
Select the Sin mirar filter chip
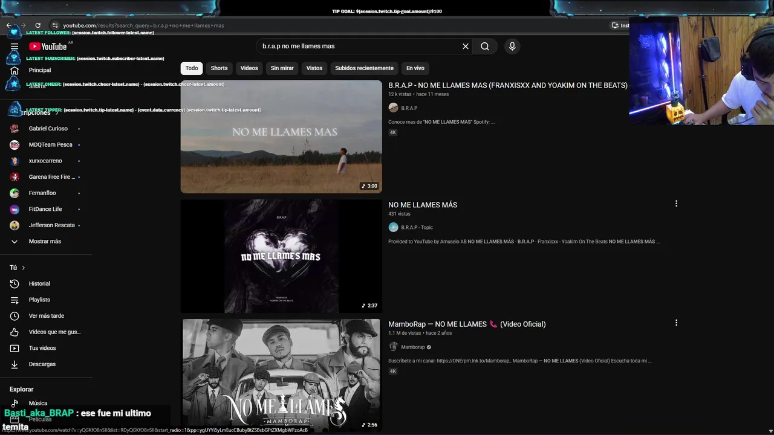(x=282, y=68)
